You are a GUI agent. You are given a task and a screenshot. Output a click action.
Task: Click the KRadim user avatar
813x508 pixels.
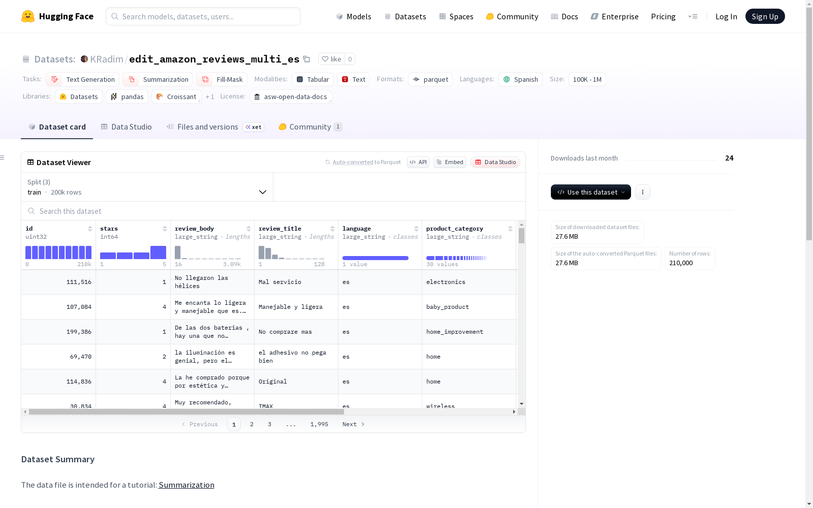pos(84,59)
